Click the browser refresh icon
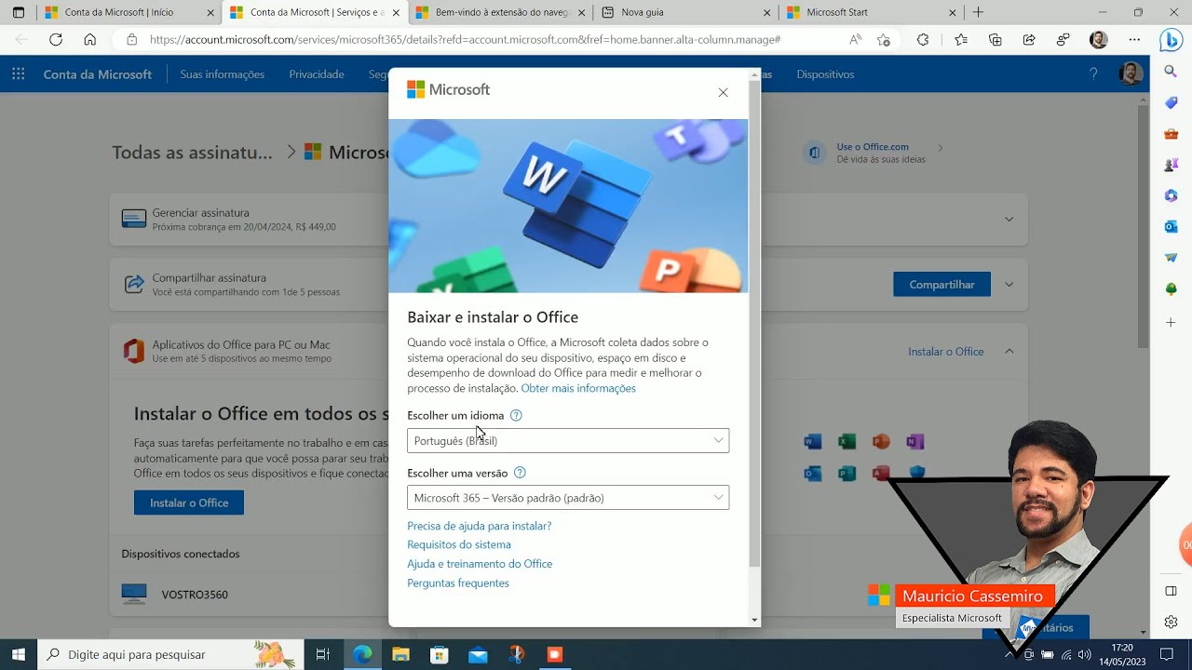Viewport: 1192px width, 670px height. (56, 40)
